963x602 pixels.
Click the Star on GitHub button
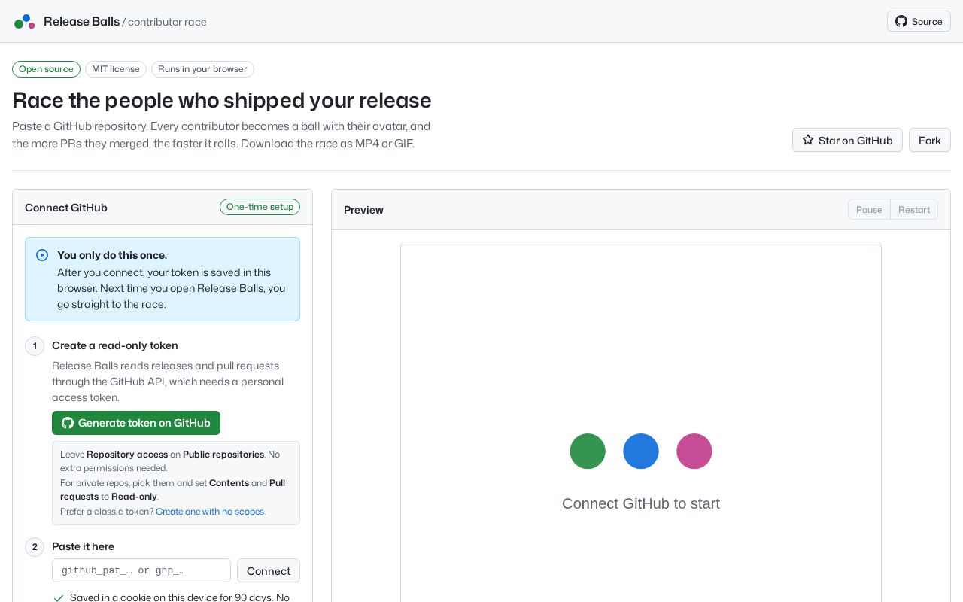tap(847, 140)
